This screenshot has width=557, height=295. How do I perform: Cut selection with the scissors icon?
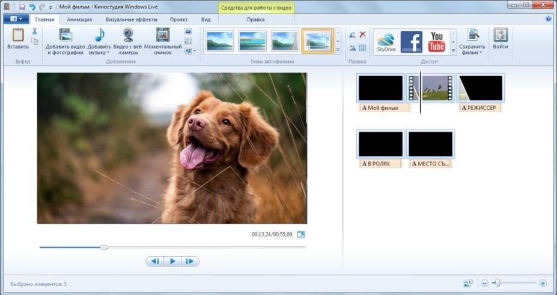pyautogui.click(x=35, y=31)
